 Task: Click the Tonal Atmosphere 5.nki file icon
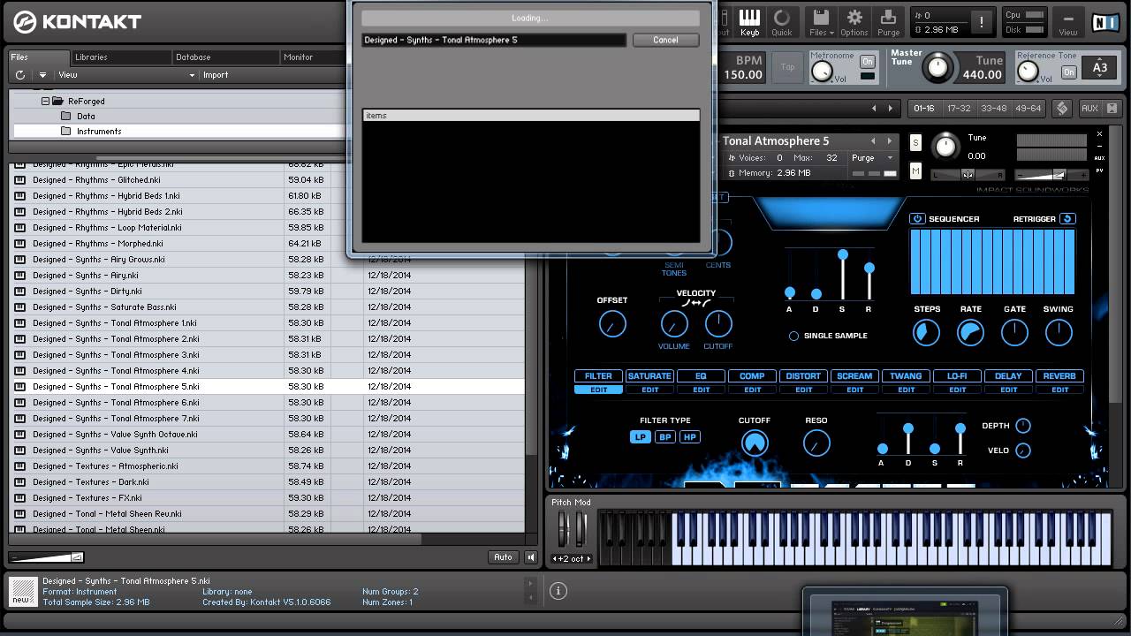pos(20,387)
